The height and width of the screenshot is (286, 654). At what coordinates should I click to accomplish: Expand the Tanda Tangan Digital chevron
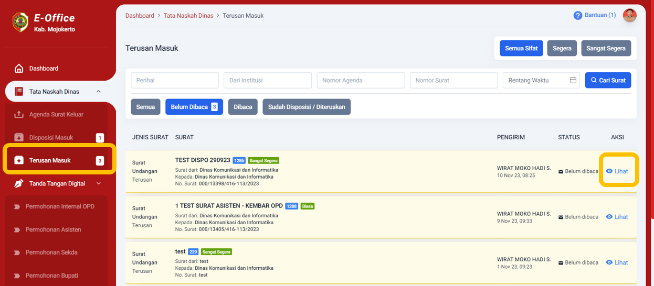click(x=99, y=183)
